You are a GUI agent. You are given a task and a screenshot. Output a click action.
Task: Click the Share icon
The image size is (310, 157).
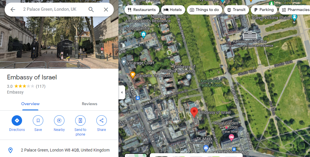[x=101, y=121]
